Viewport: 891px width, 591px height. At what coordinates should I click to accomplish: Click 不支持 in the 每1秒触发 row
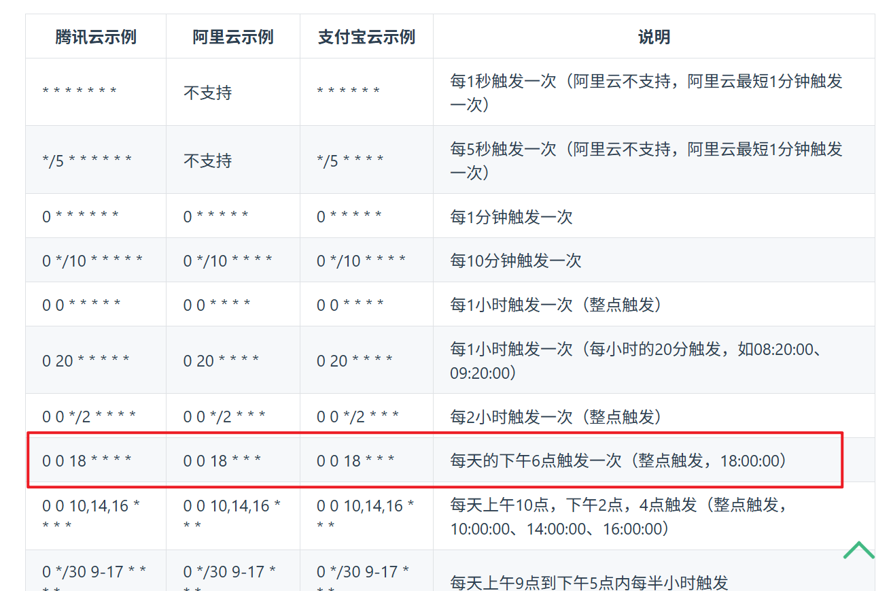click(x=207, y=92)
